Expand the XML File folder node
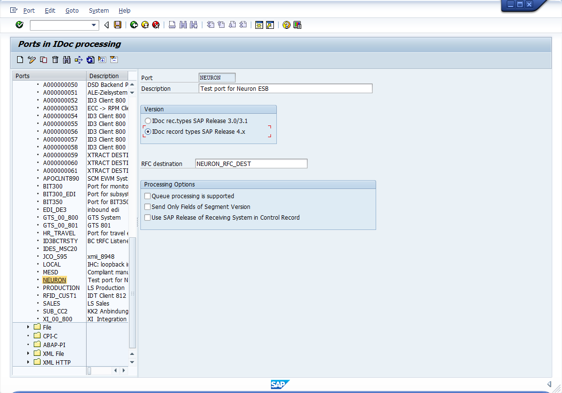Viewport: 562px width, 393px height. 28,353
